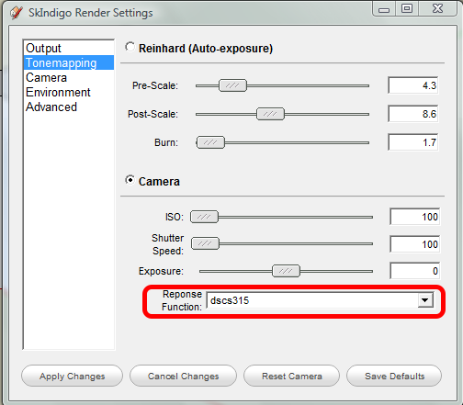
Task: Select the Reinhard (Auto-exposure) radio button
Action: click(130, 48)
